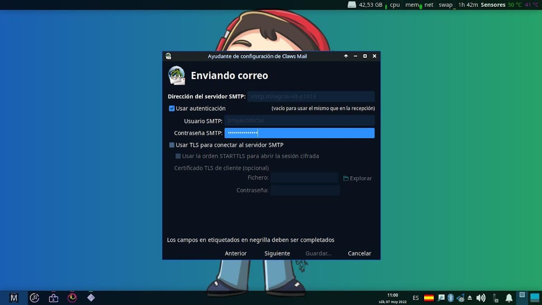The height and width of the screenshot is (305, 542).
Task: Click the 'Los campos en etiquetados en negrilla' note
Action: click(x=251, y=240)
